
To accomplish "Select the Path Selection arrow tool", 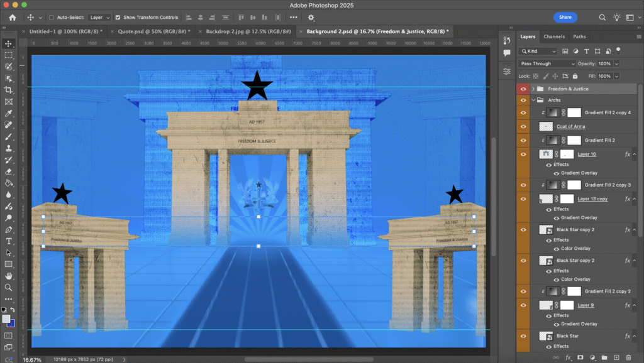I will tap(8, 252).
